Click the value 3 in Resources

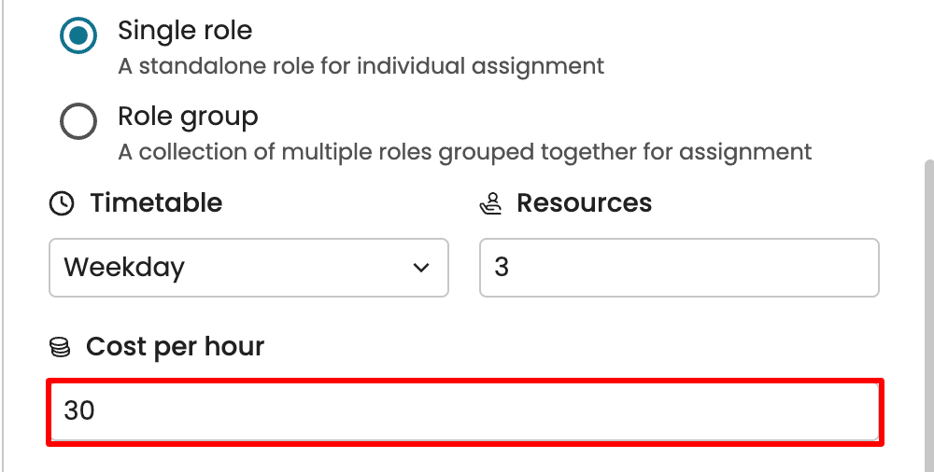click(x=502, y=268)
